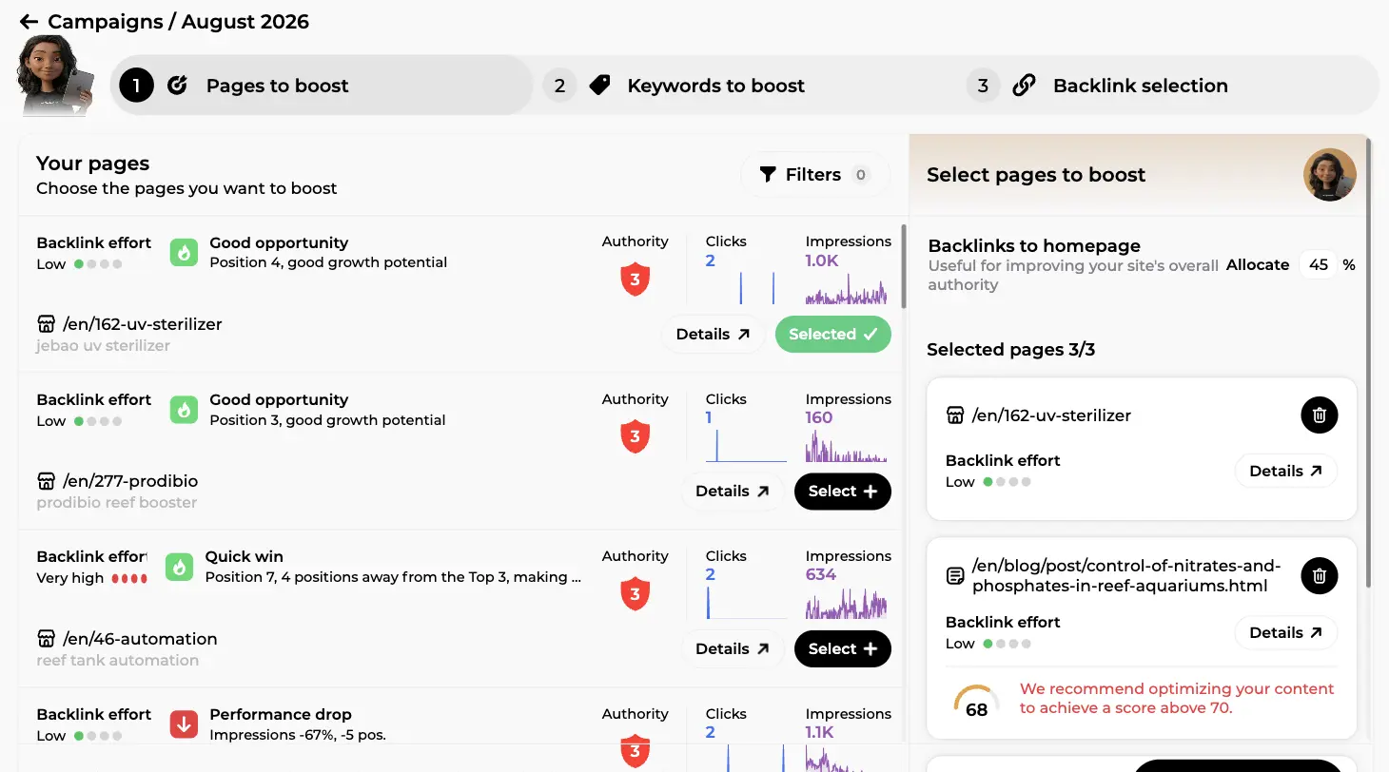
Task: Click store icon beside /en/277-prodibio
Action: 46,481
